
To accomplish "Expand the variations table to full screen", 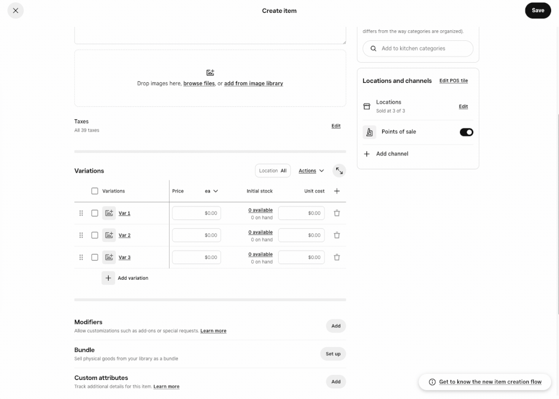I will pyautogui.click(x=339, y=171).
